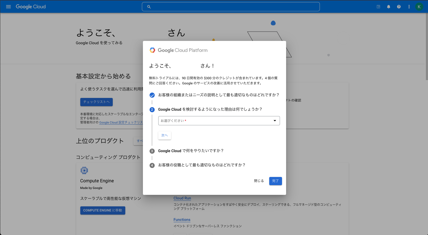This screenshot has width=428, height=235.
Task: Select step 2 number badge
Action: click(x=152, y=110)
